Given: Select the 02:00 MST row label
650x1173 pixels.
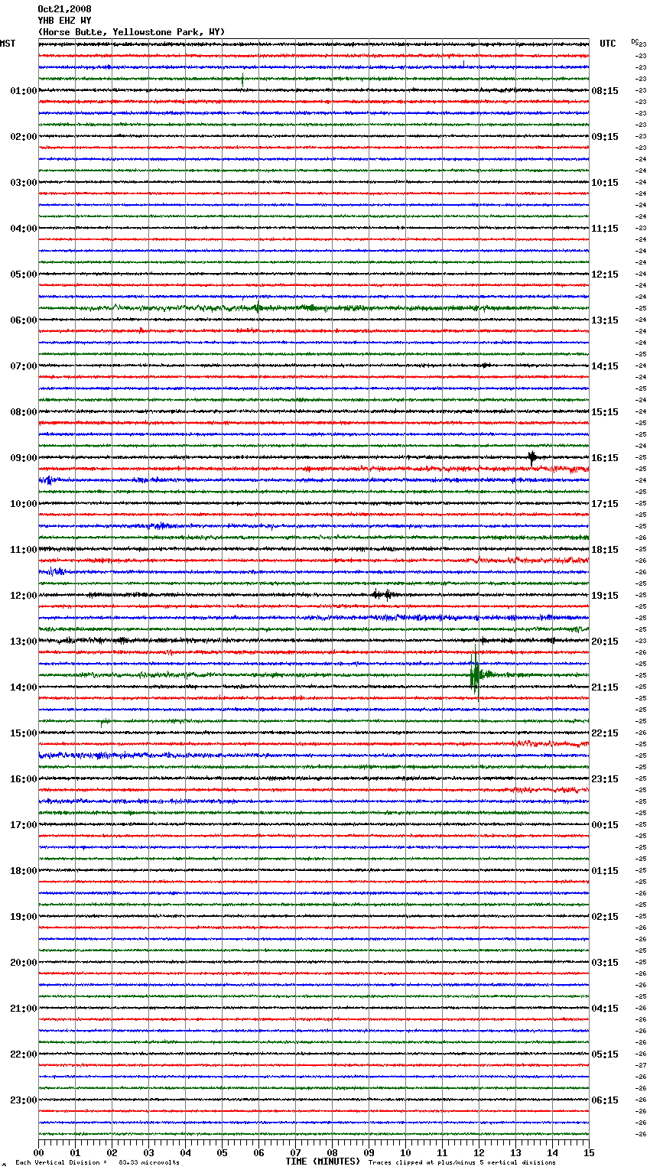Looking at the screenshot, I should 24,137.
